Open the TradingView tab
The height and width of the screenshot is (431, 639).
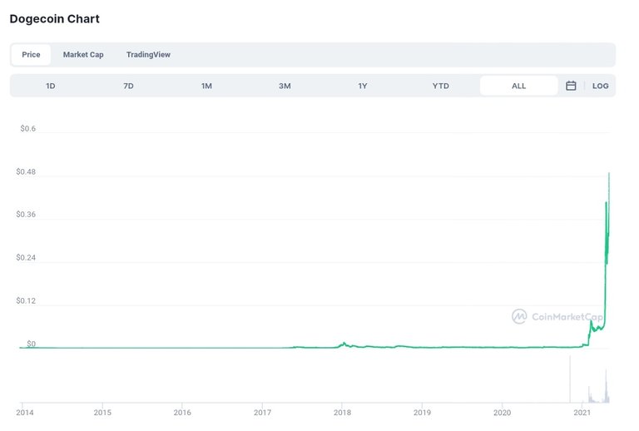pyautogui.click(x=148, y=55)
